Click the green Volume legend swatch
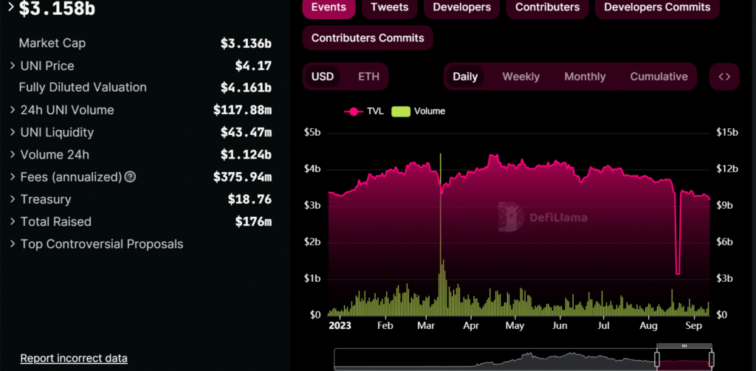The height and width of the screenshot is (371, 756). coord(399,111)
